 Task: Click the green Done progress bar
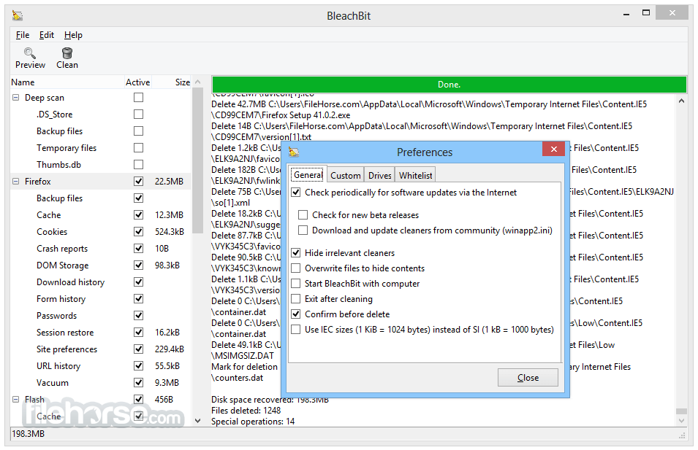click(449, 85)
